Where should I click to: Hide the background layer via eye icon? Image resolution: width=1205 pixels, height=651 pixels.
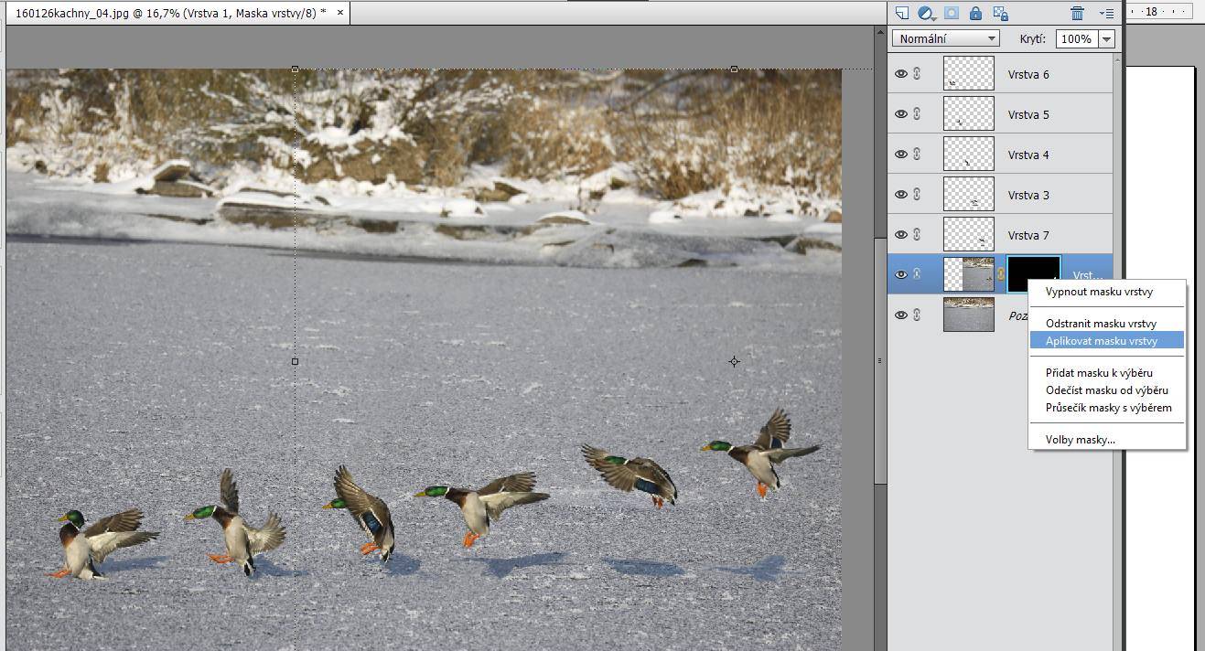[900, 315]
